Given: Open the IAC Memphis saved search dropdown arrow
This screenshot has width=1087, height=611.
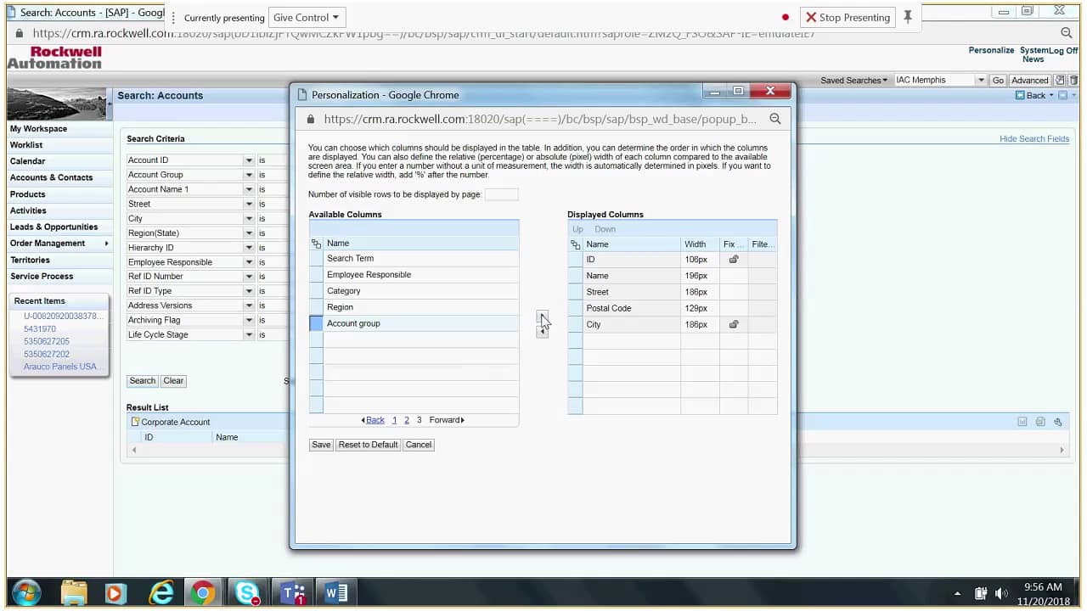Looking at the screenshot, I should 981,81.
